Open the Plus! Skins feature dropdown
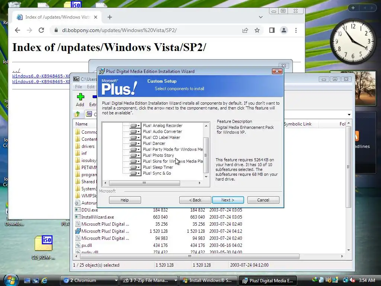The width and height of the screenshot is (381, 286). click(x=135, y=162)
